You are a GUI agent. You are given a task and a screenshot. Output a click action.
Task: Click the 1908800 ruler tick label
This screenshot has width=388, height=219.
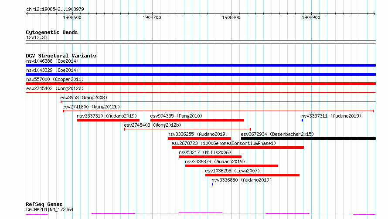[231, 17]
